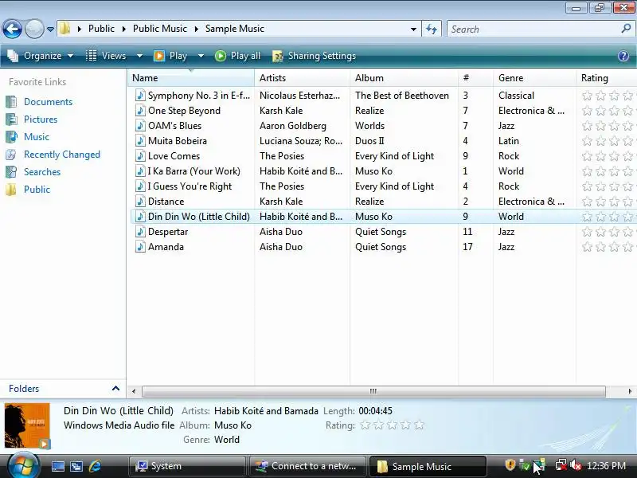Screen dimensions: 637x478
Task: Click the album art thumbnail in details pane
Action: pyautogui.click(x=27, y=425)
